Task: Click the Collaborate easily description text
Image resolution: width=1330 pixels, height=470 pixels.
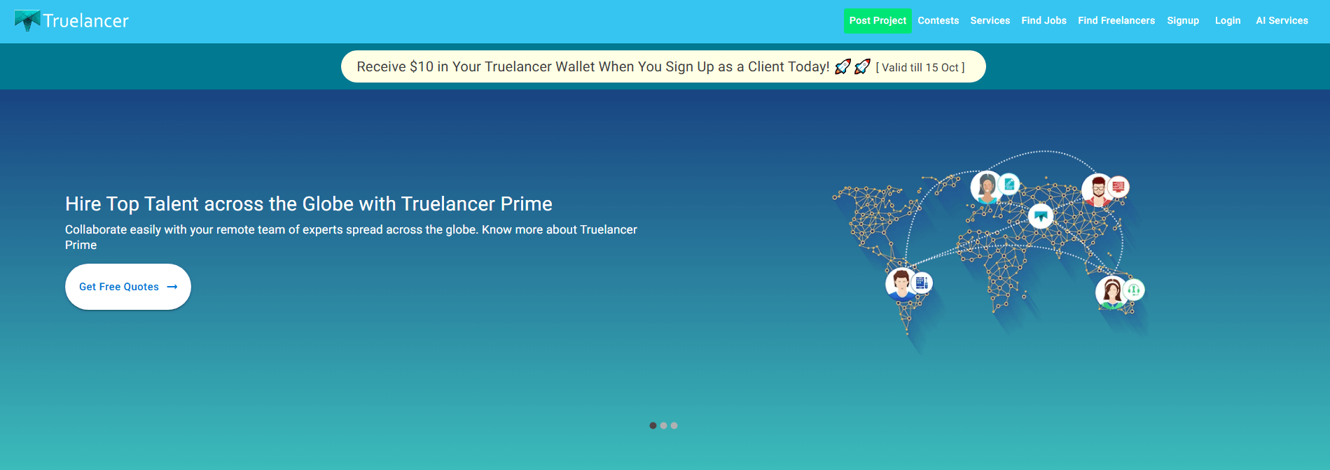Action: pyautogui.click(x=351, y=237)
